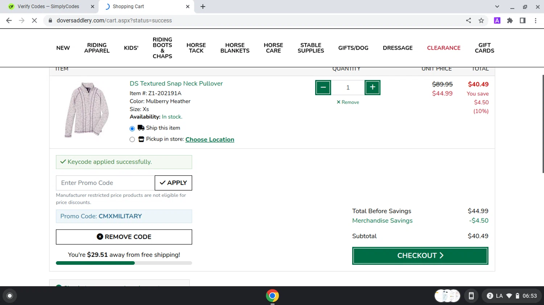
Task: Focus the Enter Promo Code field
Action: (x=105, y=183)
